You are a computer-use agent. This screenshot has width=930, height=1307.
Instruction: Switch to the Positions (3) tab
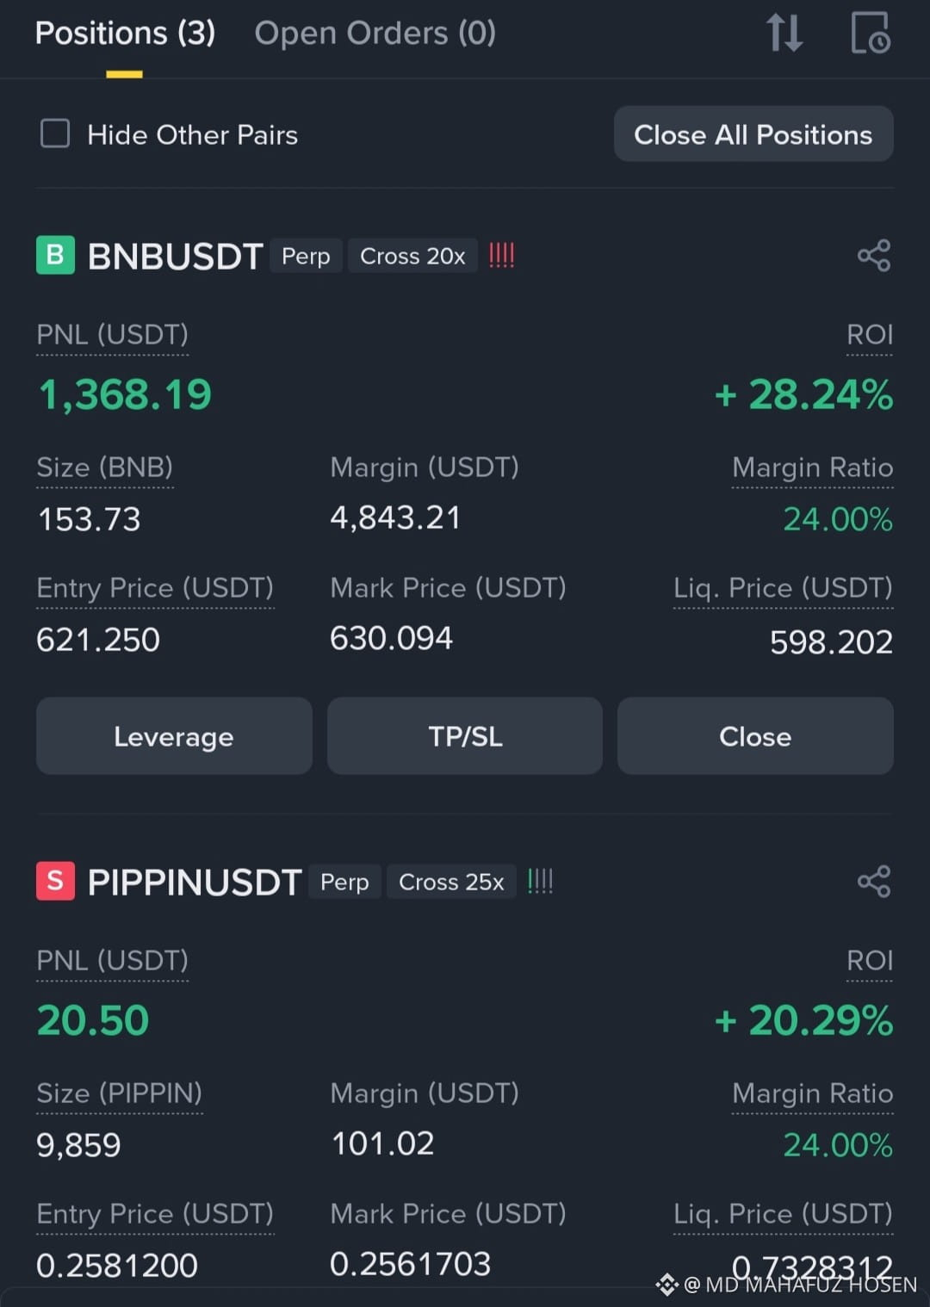pyautogui.click(x=125, y=33)
